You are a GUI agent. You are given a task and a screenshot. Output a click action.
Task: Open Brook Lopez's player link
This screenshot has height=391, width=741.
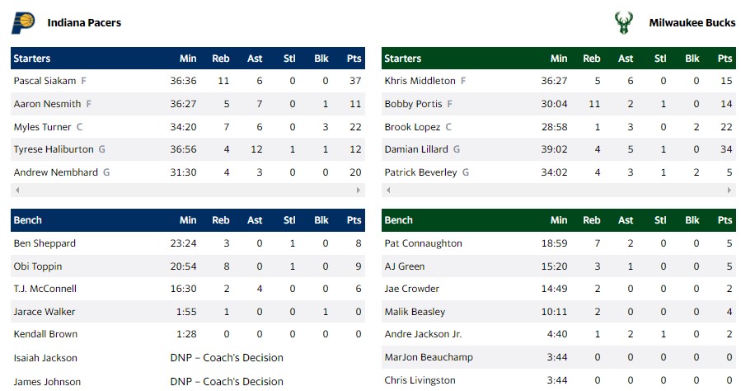point(412,127)
